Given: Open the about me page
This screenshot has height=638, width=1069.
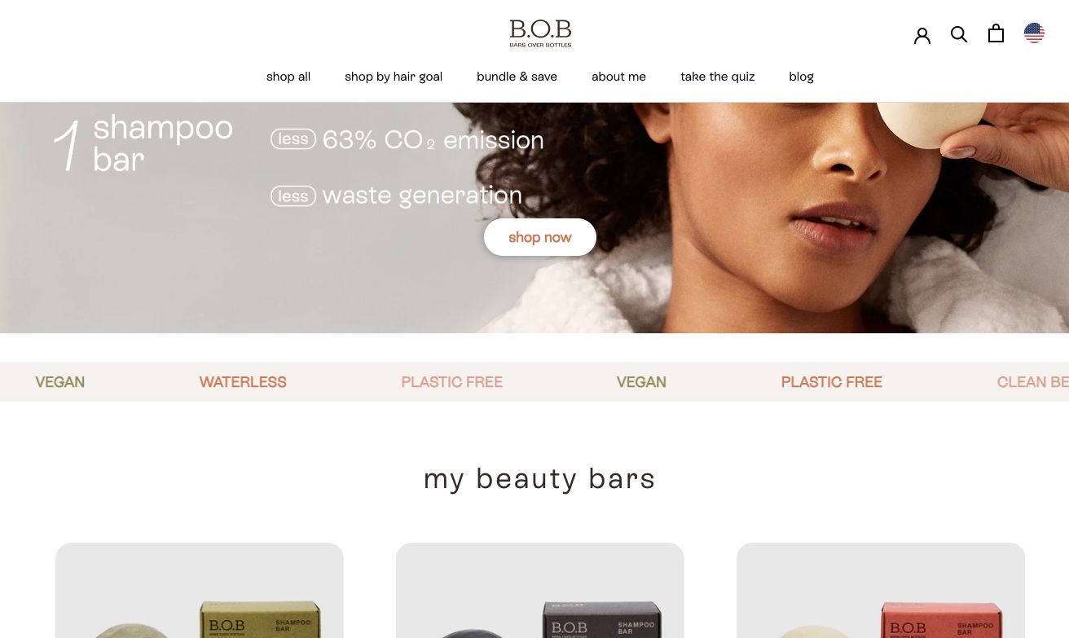Looking at the screenshot, I should tap(618, 77).
